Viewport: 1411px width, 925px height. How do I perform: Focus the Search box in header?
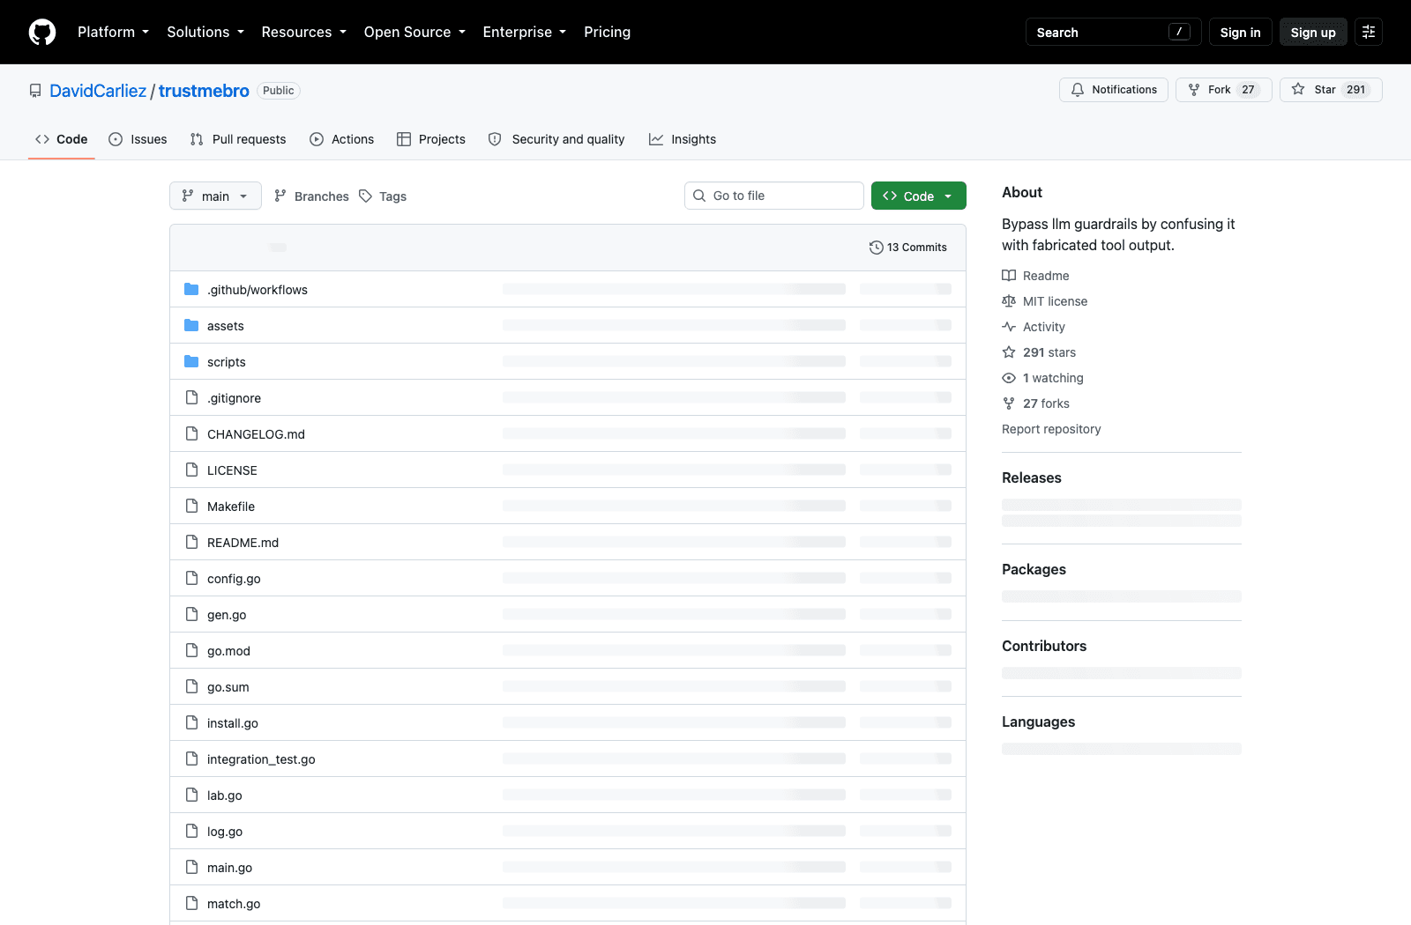pyautogui.click(x=1114, y=32)
